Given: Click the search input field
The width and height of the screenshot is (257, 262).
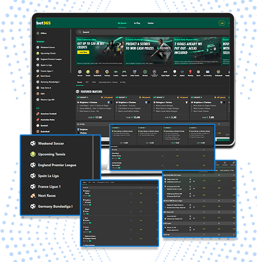Looking at the screenshot, I should click(x=152, y=32).
